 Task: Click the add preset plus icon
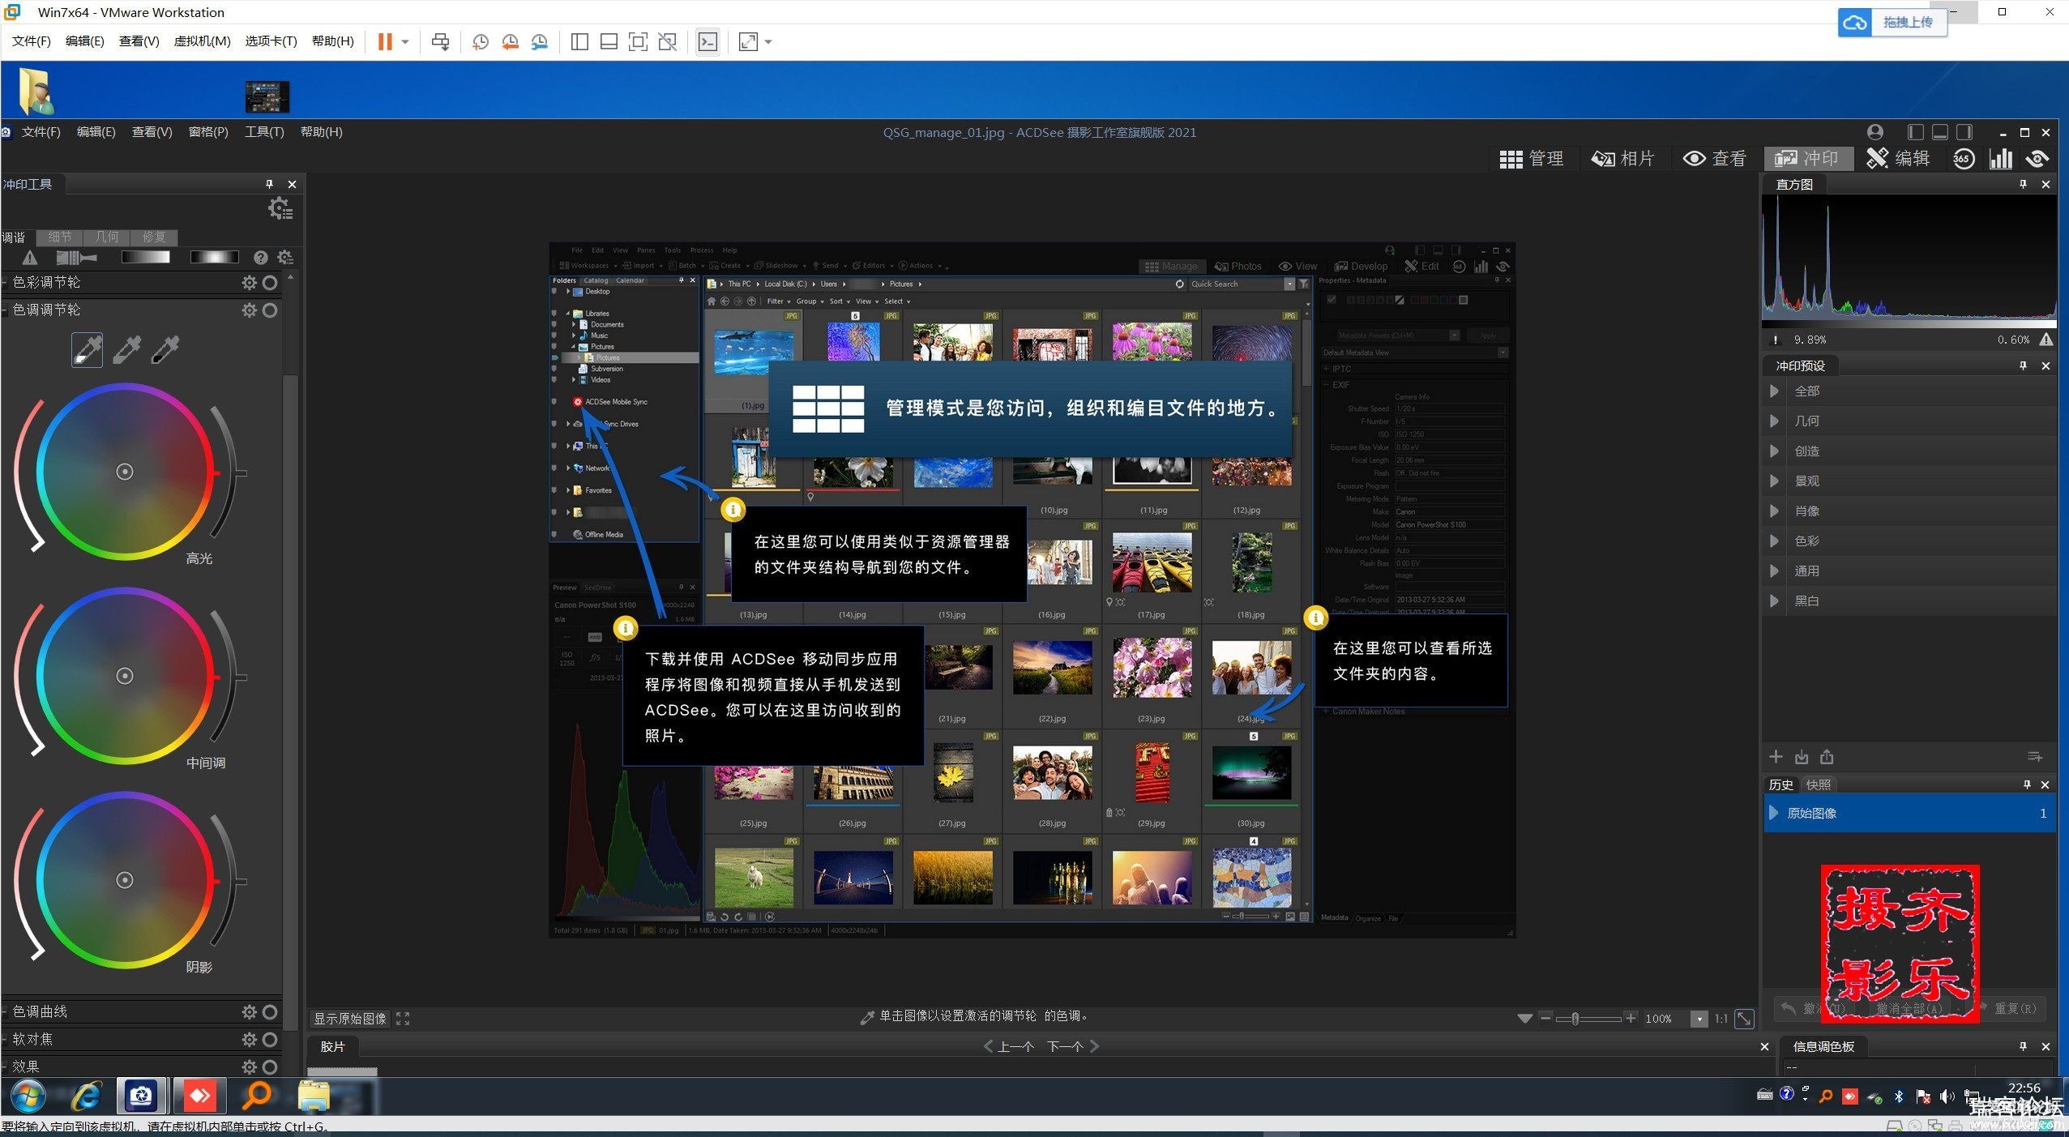(1776, 757)
